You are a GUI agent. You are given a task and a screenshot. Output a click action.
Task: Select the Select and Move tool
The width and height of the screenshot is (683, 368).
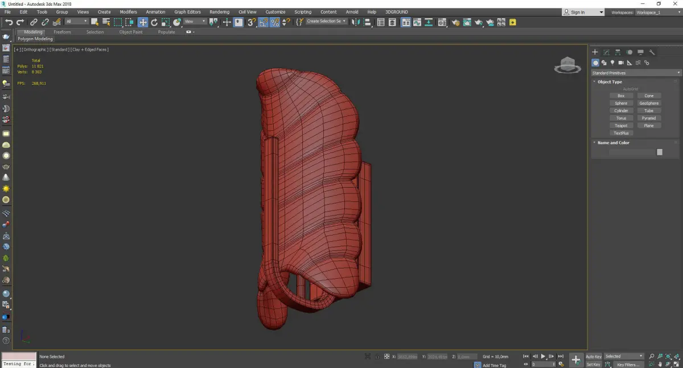pyautogui.click(x=142, y=22)
